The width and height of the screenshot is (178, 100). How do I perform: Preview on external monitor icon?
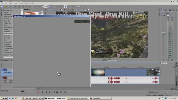[53, 10]
